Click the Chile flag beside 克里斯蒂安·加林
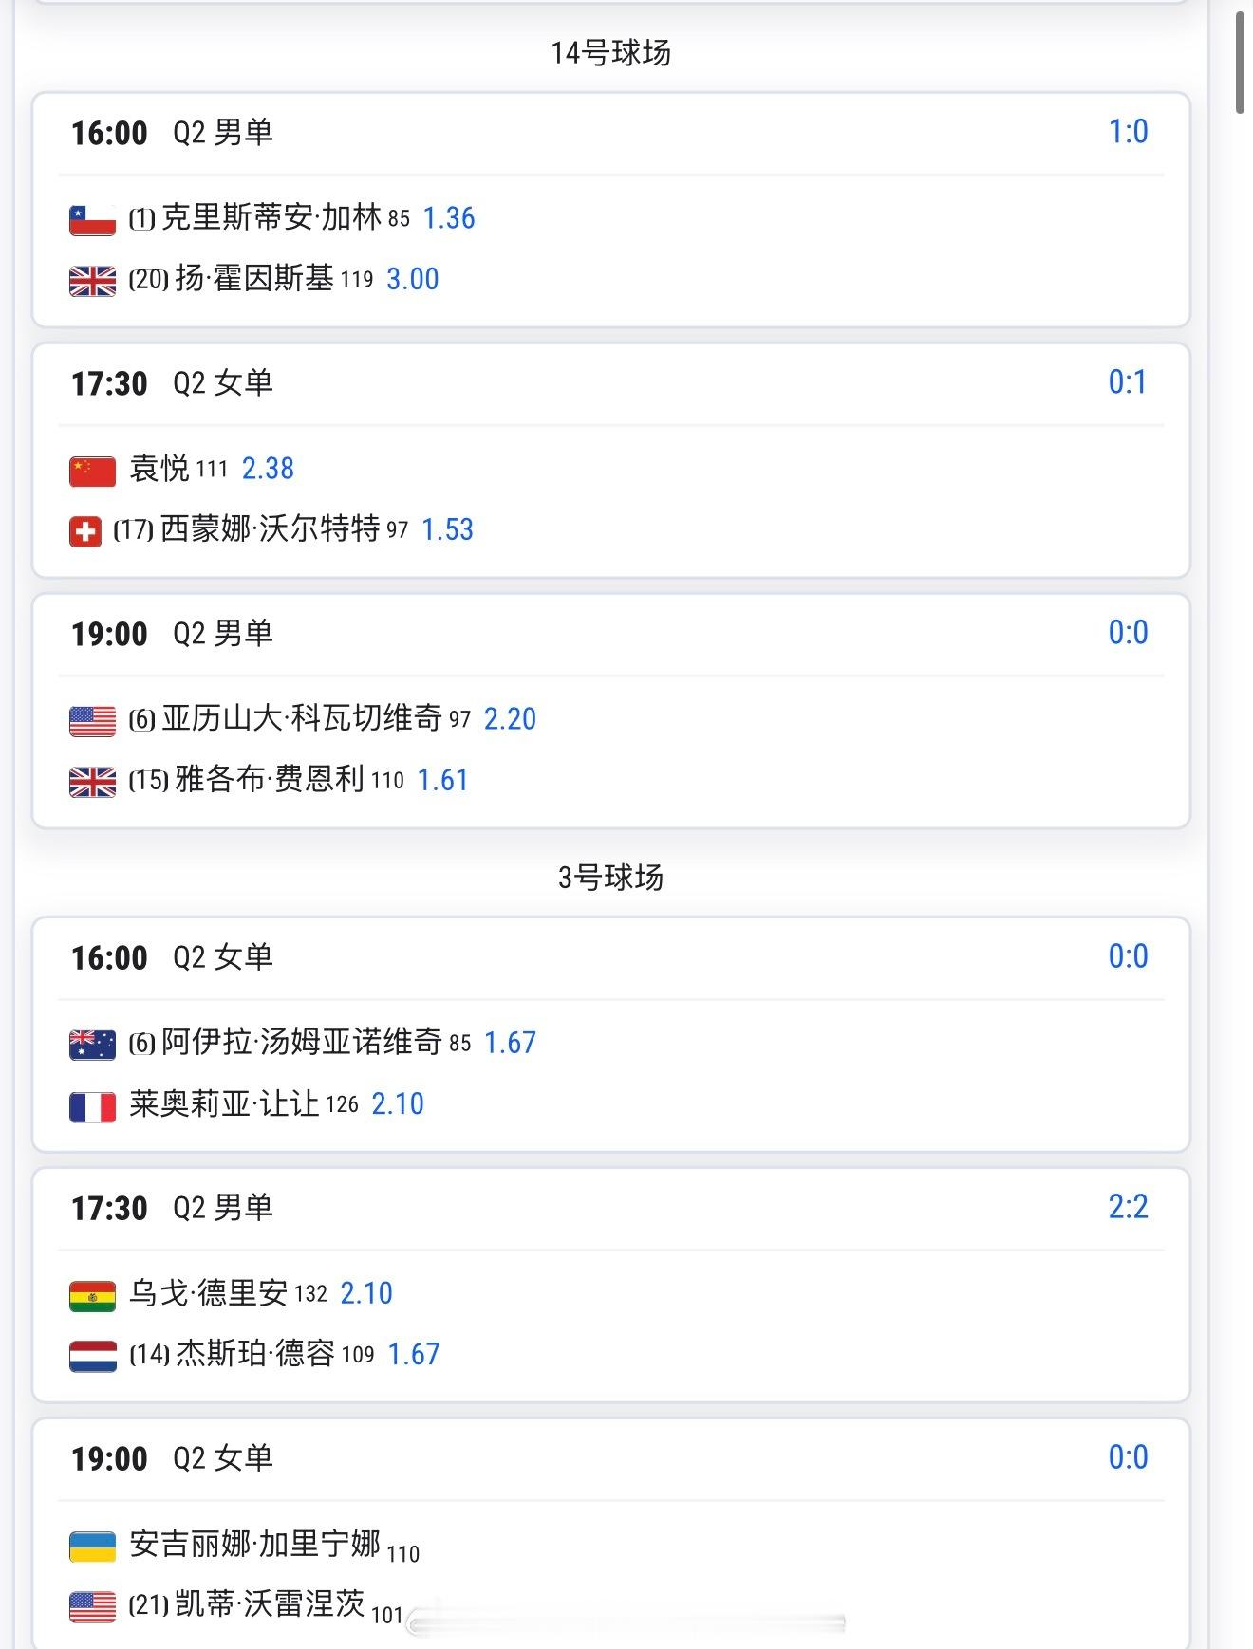The width and height of the screenshot is (1253, 1649). 93,220
